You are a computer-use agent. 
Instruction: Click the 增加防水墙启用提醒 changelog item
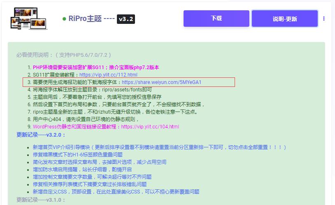(x=82, y=170)
